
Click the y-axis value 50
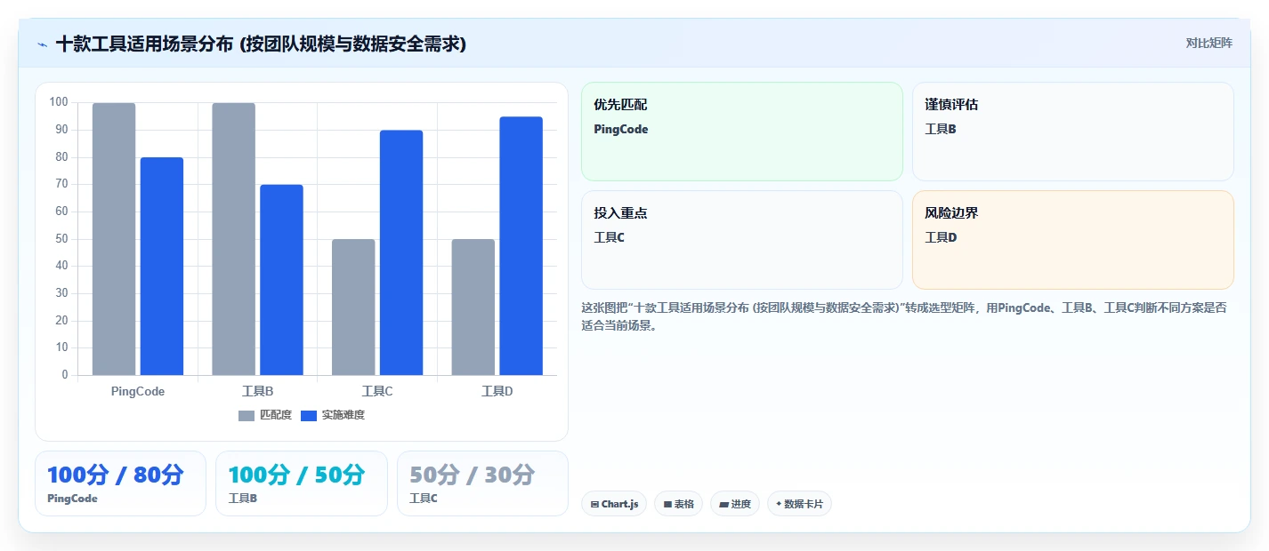click(61, 239)
